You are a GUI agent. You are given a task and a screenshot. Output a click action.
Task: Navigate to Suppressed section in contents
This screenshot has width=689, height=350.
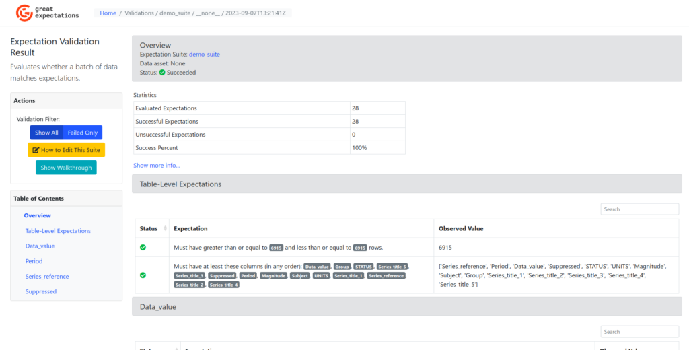coord(41,291)
